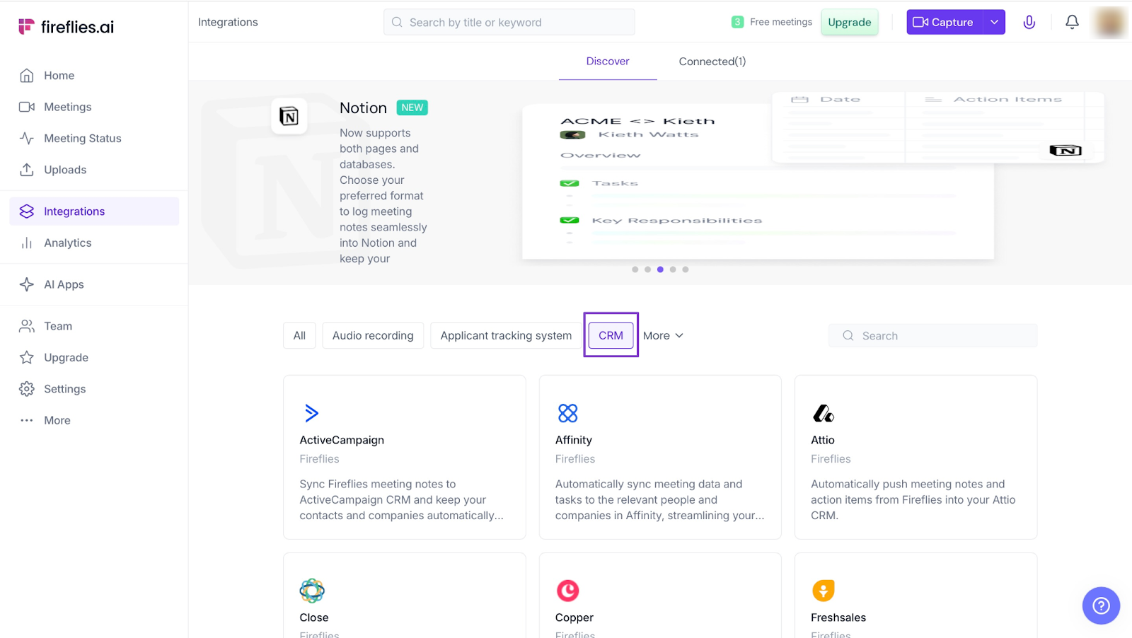1132x638 pixels.
Task: Open the Home page in sidebar
Action: click(94, 76)
